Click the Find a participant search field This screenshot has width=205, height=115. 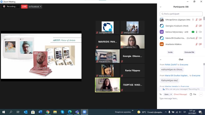coord(181,14)
